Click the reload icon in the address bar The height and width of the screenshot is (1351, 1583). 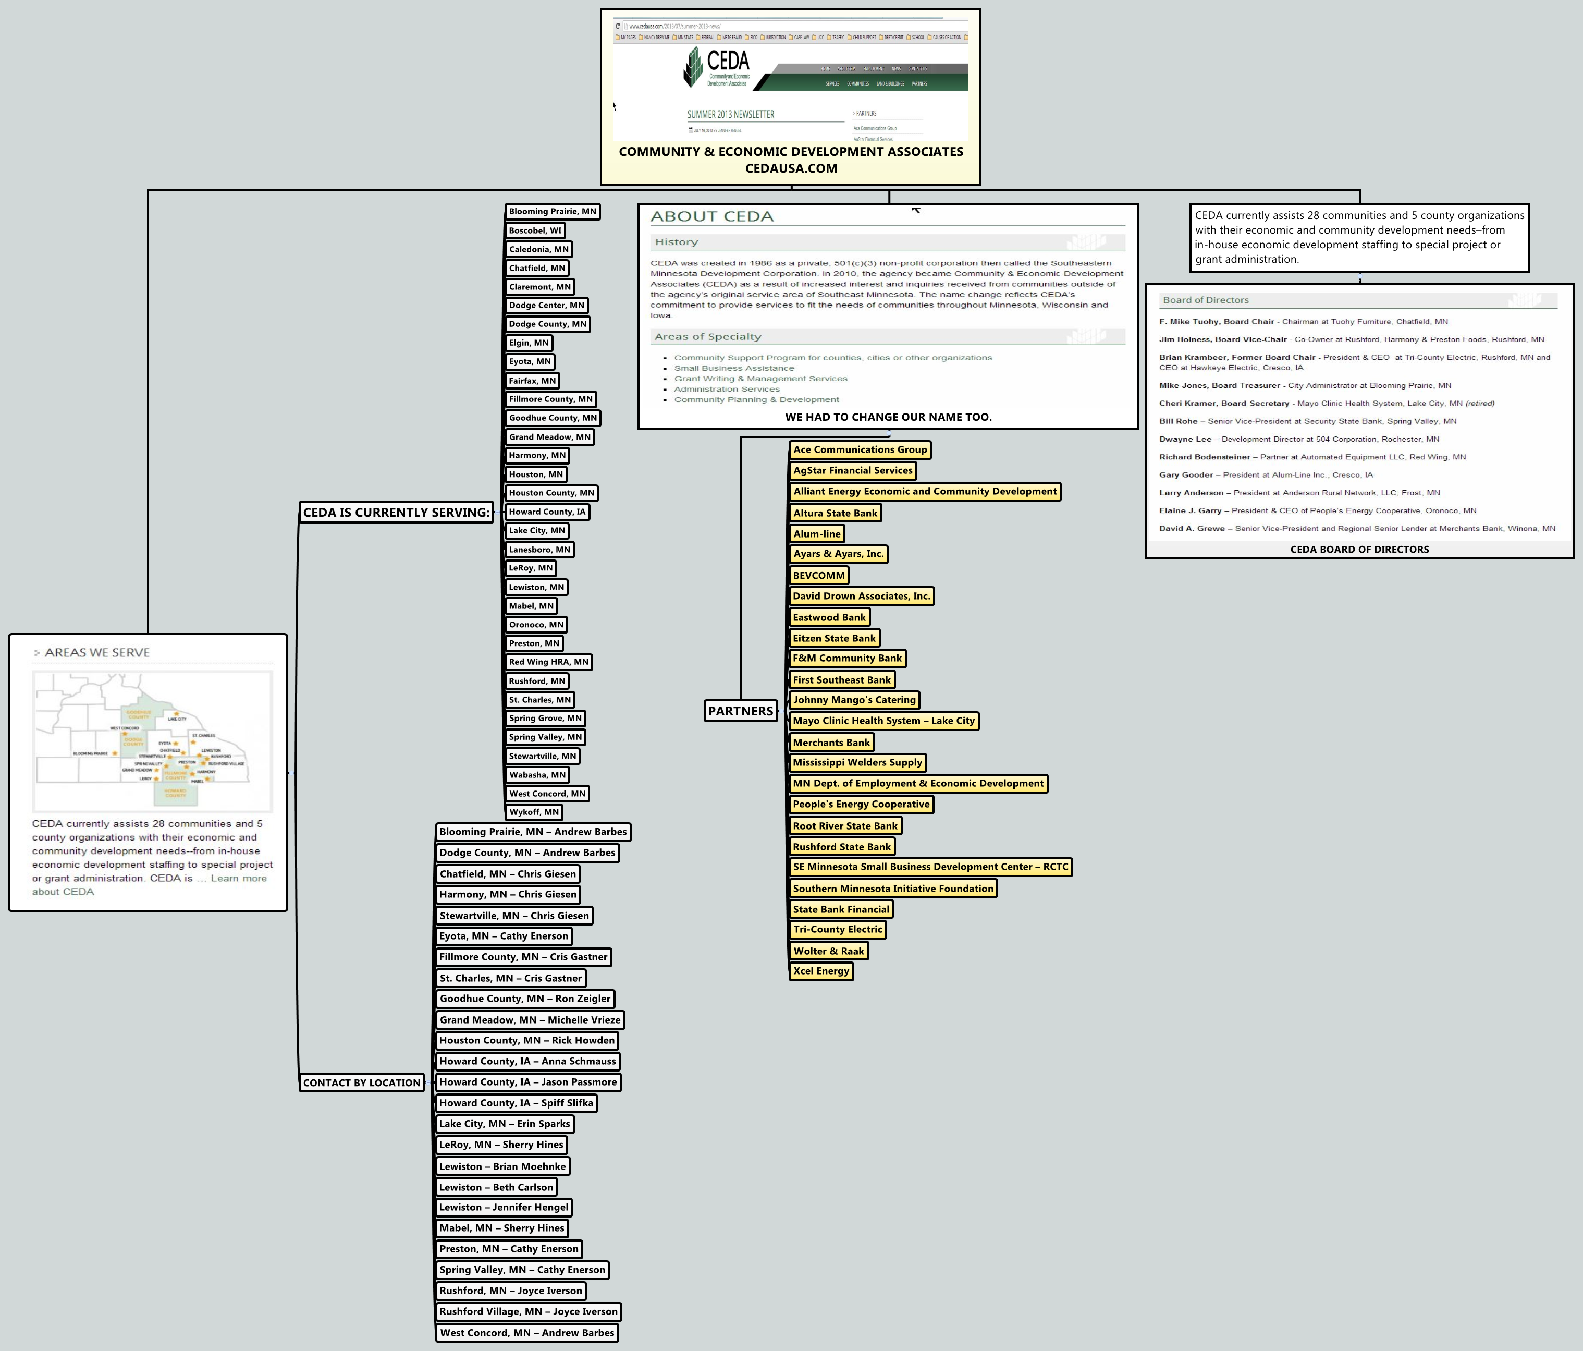[618, 26]
